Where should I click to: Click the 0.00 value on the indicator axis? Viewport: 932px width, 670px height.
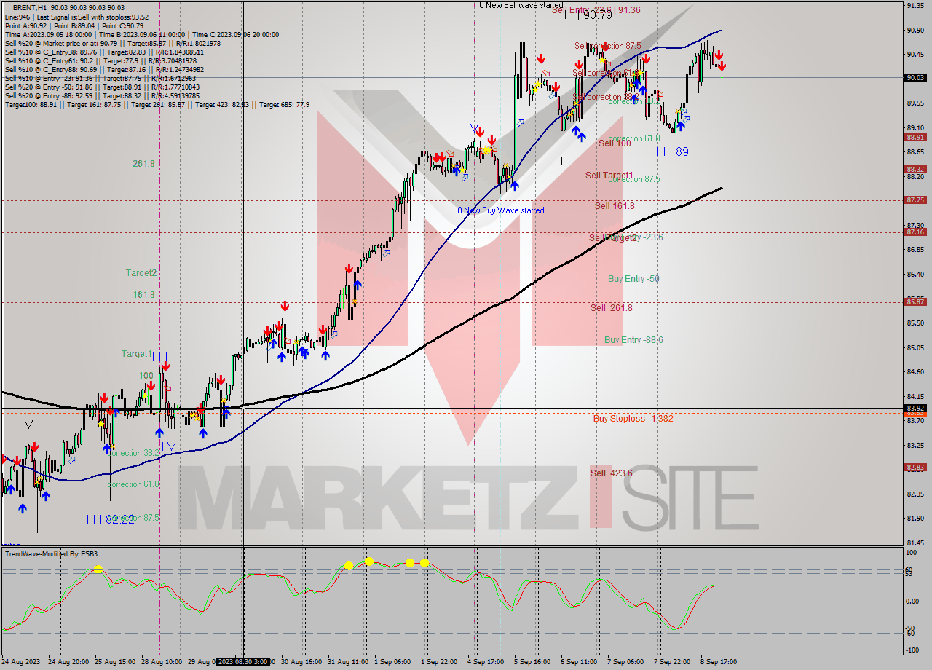click(x=912, y=601)
